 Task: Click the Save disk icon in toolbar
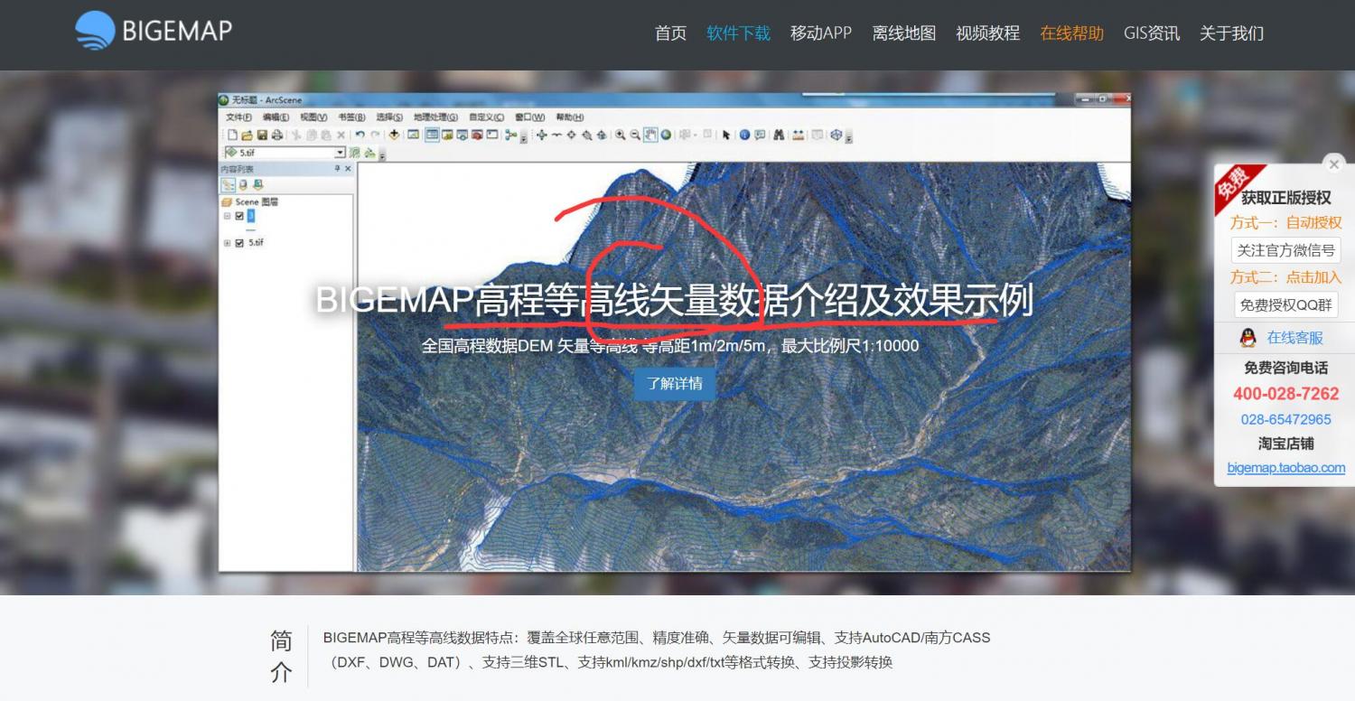pyautogui.click(x=262, y=136)
